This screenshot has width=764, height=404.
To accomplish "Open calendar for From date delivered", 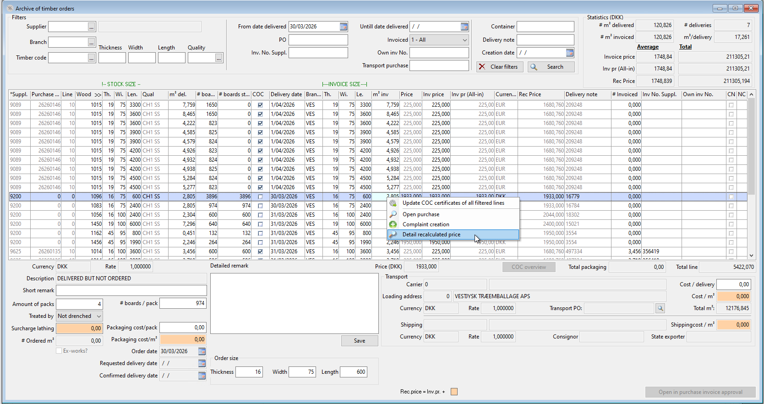I will [344, 27].
